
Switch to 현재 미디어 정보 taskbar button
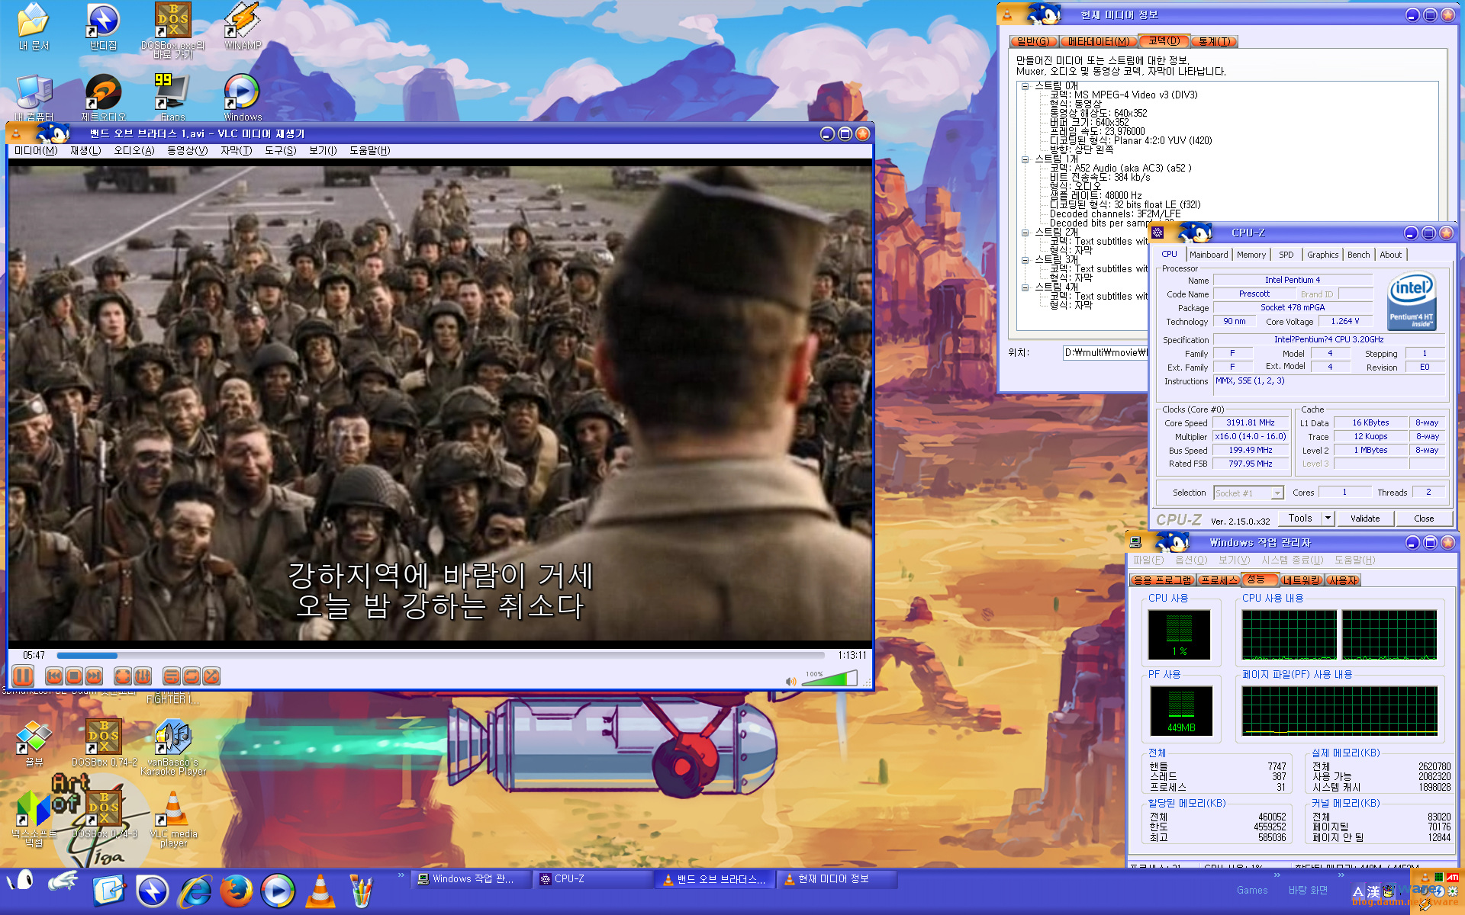[x=837, y=879]
